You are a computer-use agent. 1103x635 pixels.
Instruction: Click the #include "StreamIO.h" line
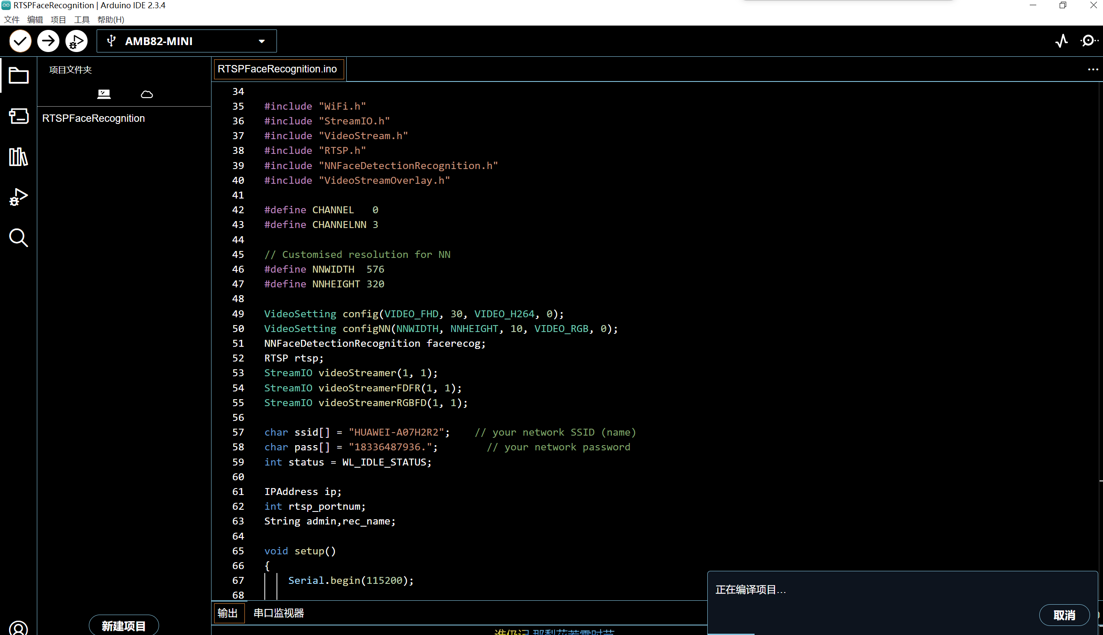[x=327, y=121]
